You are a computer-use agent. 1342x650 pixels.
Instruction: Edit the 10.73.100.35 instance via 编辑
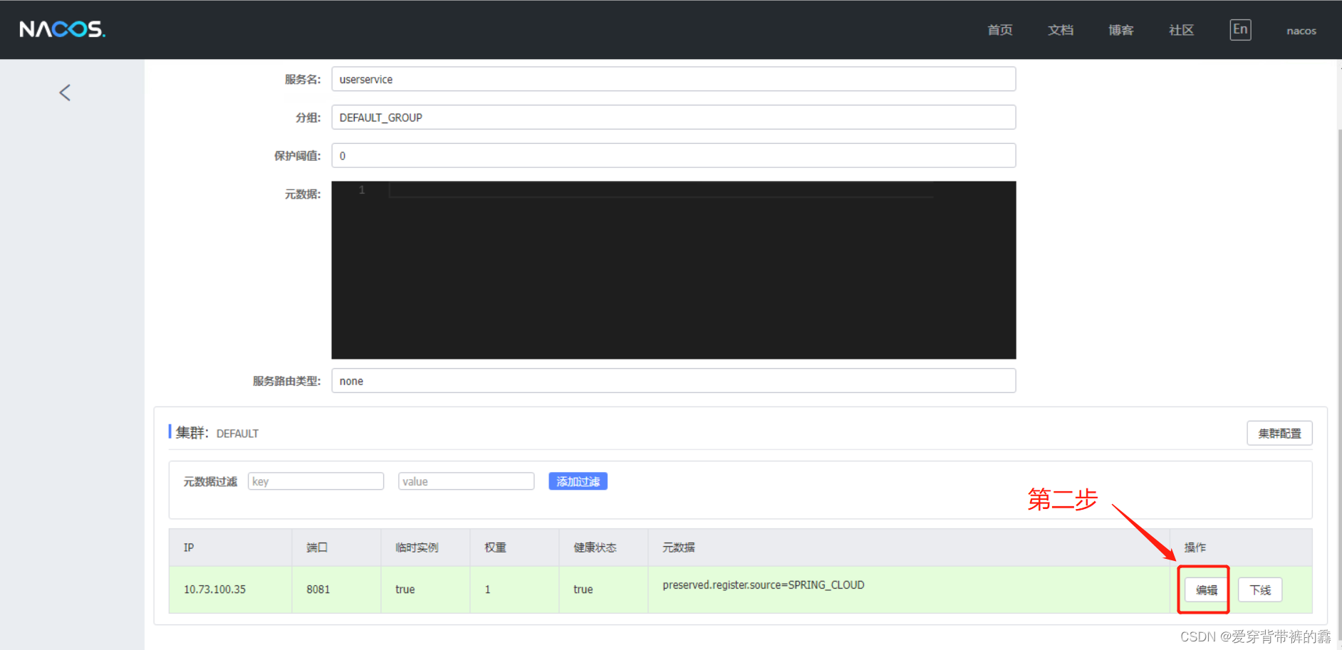click(x=1206, y=590)
